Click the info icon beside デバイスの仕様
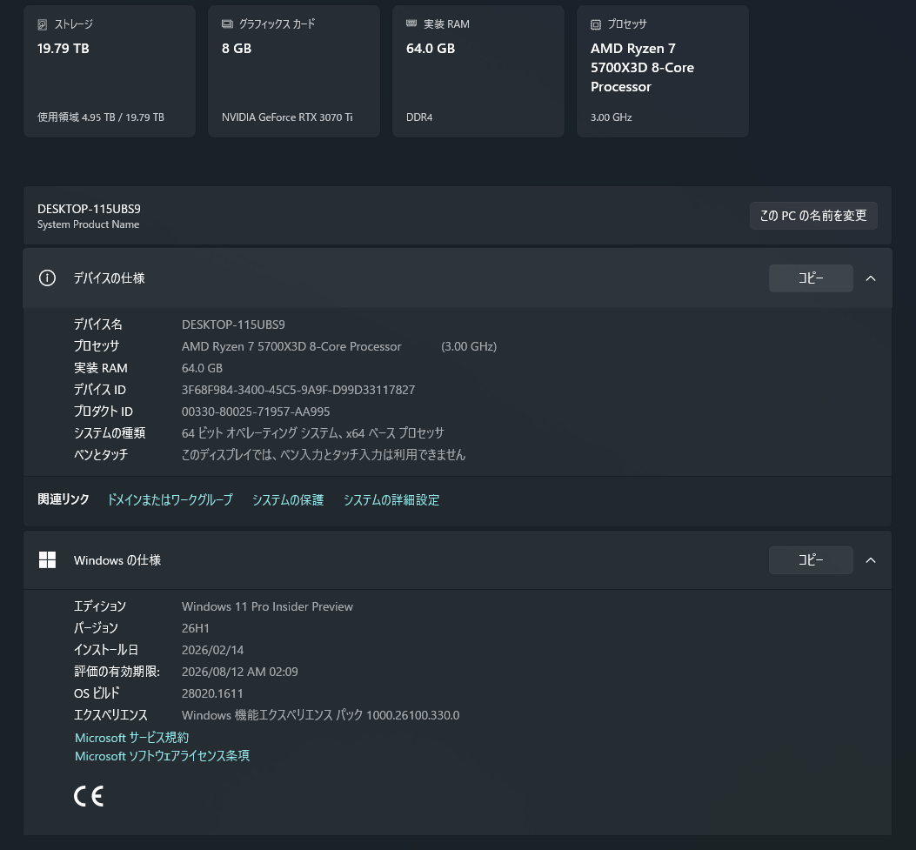The height and width of the screenshot is (850, 916). [47, 278]
